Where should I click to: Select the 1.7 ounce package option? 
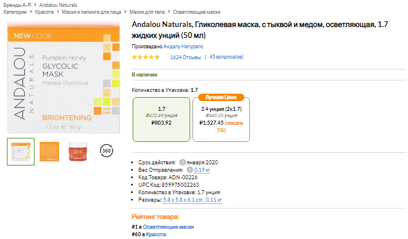coord(161,118)
